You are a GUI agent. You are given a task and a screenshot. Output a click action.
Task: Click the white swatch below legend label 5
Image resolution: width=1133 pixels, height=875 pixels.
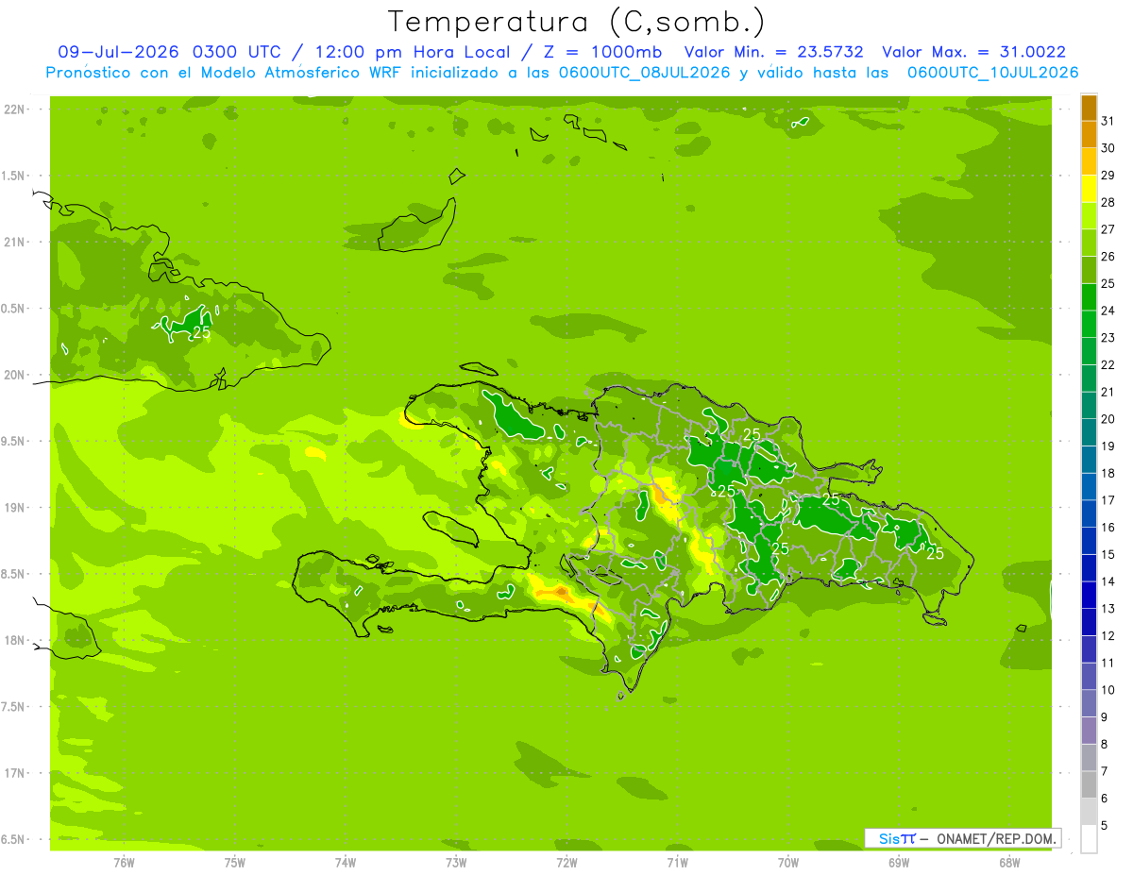(1089, 839)
